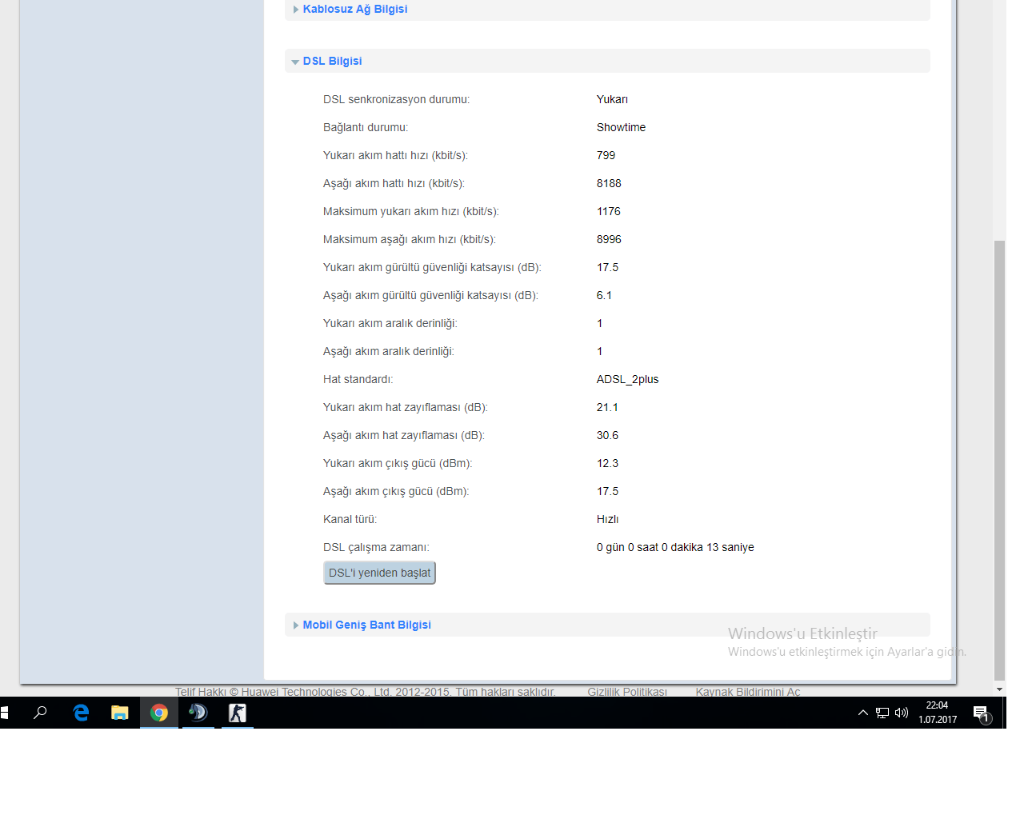
Task: Select the 'Yukarı' sync status value
Action: tap(612, 99)
